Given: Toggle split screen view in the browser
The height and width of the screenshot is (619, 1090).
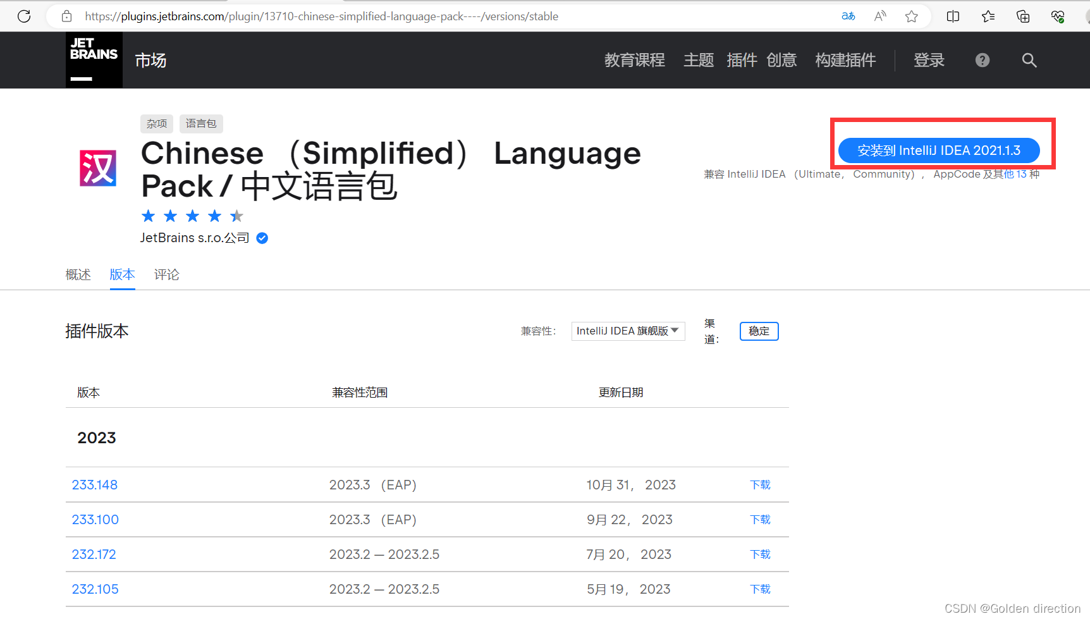Looking at the screenshot, I should click(953, 16).
